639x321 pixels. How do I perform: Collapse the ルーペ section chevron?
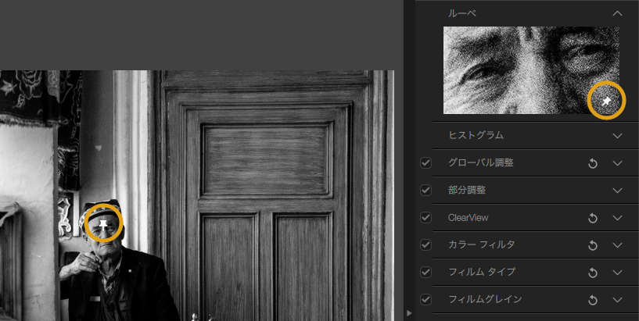pos(617,13)
